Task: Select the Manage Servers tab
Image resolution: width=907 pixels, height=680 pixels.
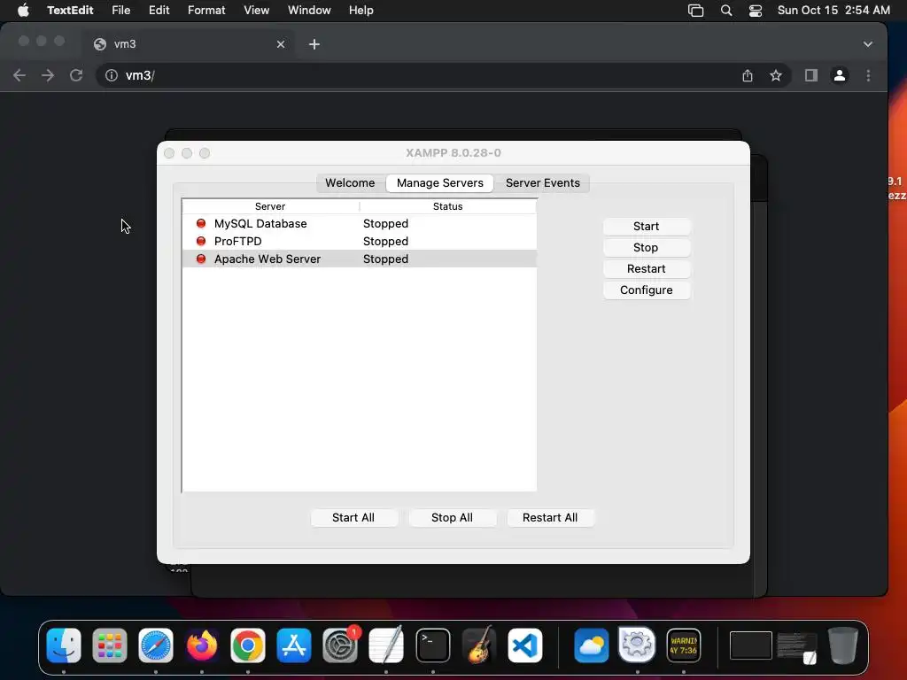Action: [x=439, y=182]
